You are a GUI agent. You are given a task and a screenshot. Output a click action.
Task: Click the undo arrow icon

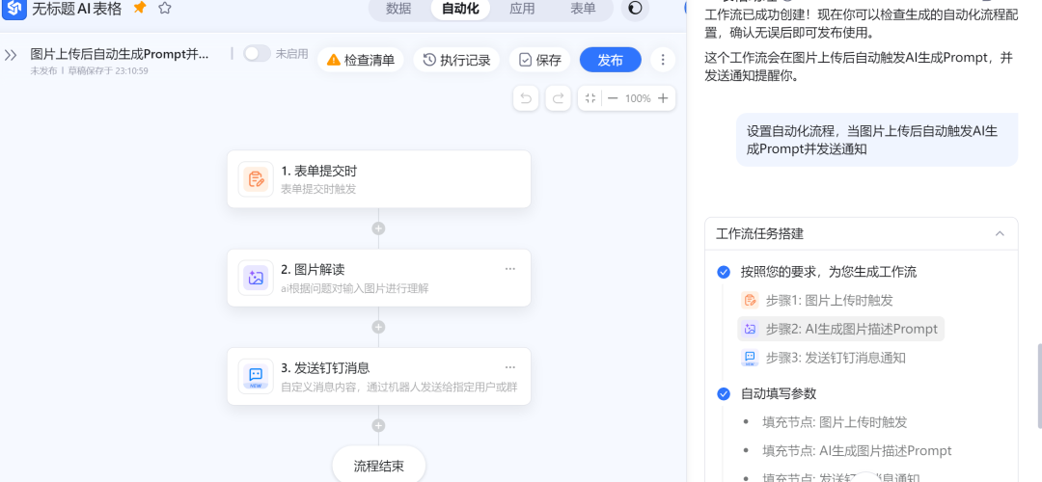tap(526, 98)
